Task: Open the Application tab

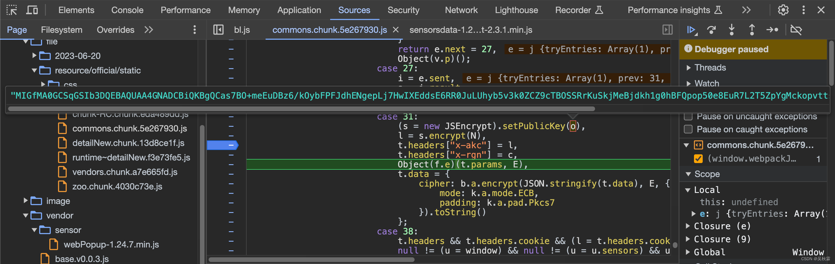Action: coord(299,10)
